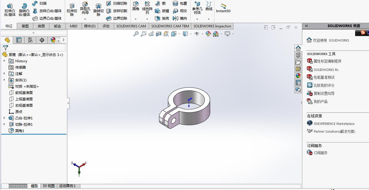Select the 旋转切除 revolved cut tool
Image resolution: width=369 pixels, height=190 pixels.
click(x=99, y=10)
